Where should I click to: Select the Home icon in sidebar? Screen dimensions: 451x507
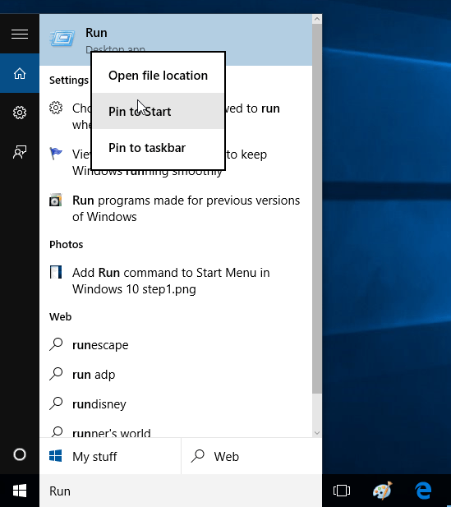click(x=20, y=73)
